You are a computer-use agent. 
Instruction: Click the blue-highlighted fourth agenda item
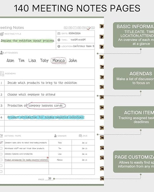click(x=46, y=117)
